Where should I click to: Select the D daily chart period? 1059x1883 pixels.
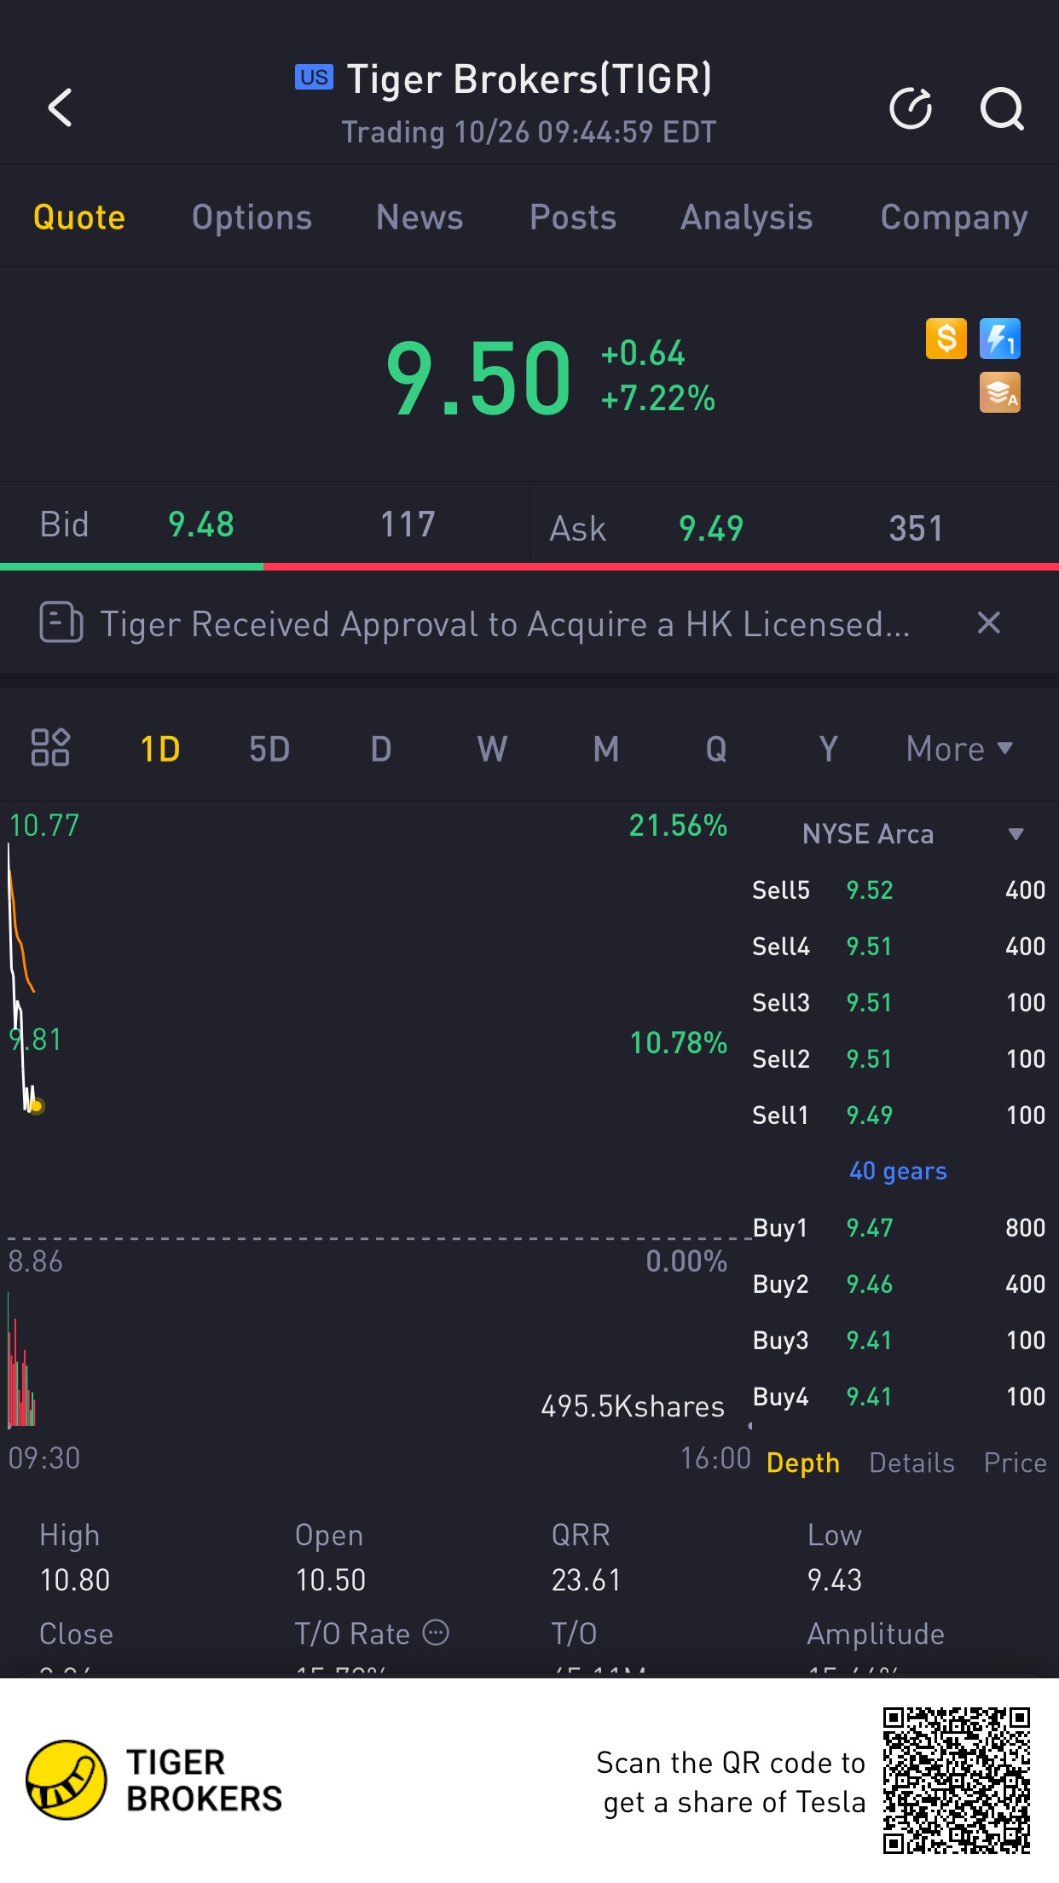[x=381, y=749]
